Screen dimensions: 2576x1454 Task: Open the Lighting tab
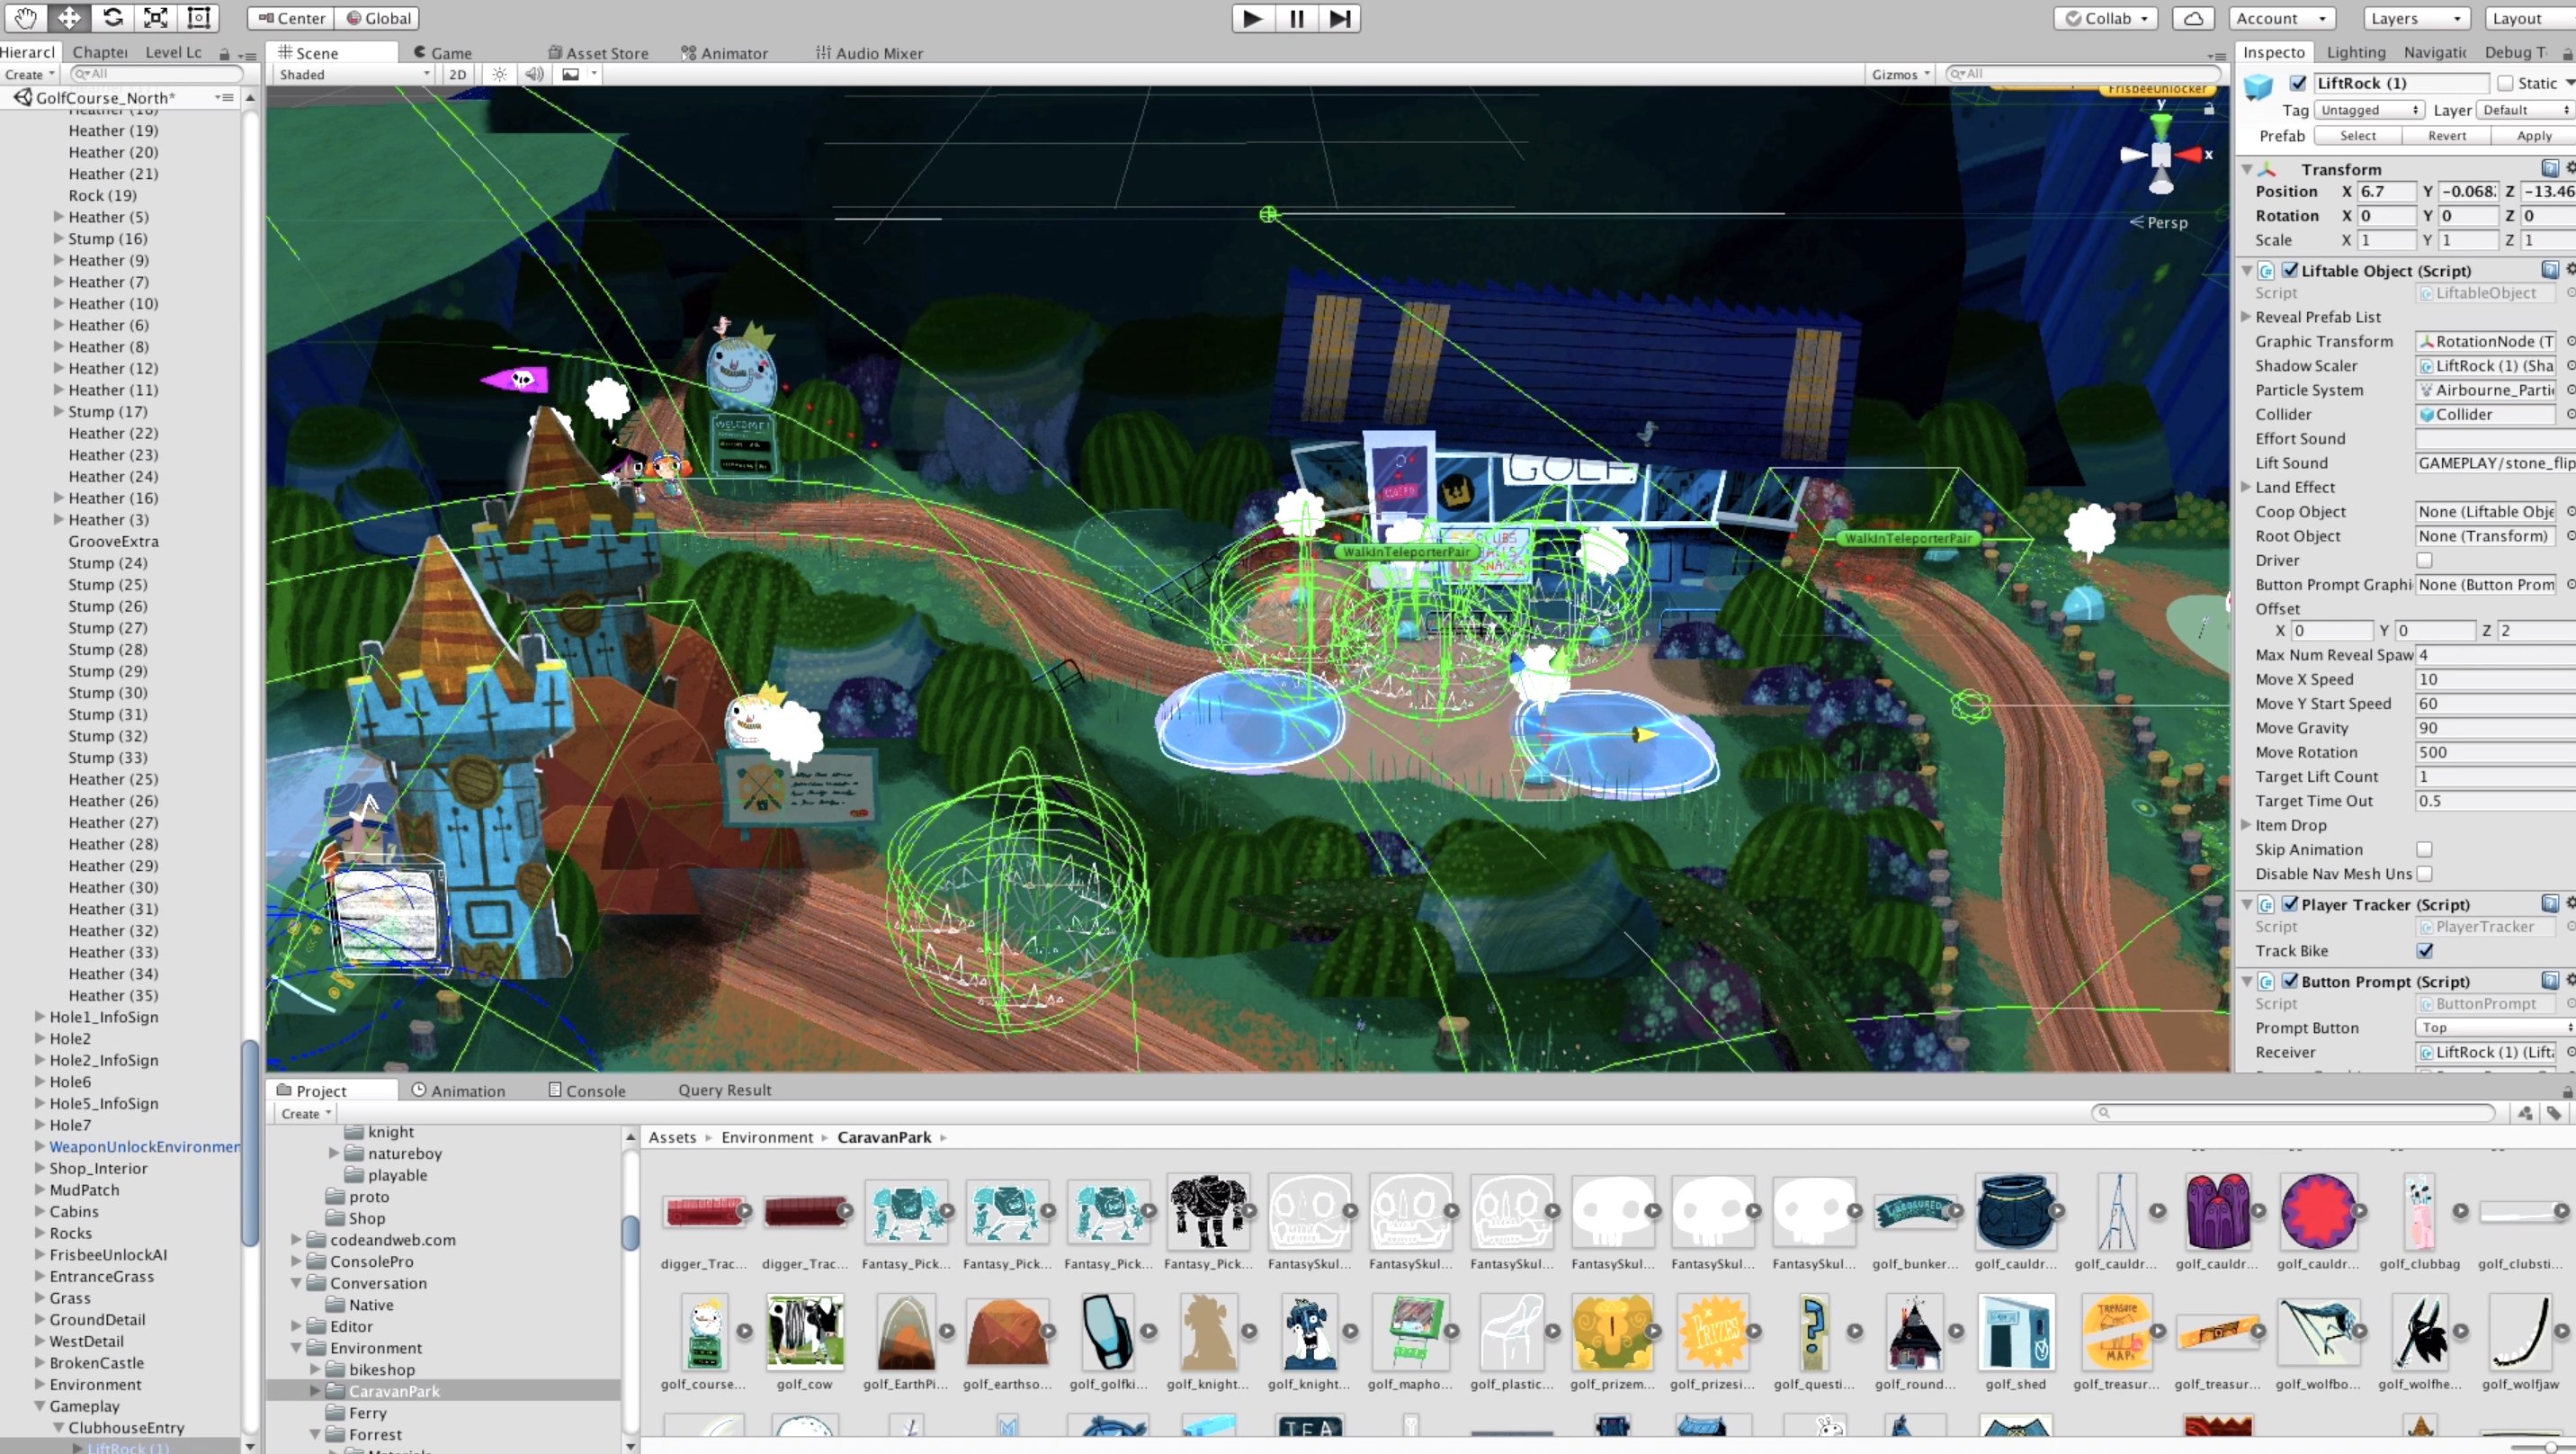click(x=2355, y=52)
